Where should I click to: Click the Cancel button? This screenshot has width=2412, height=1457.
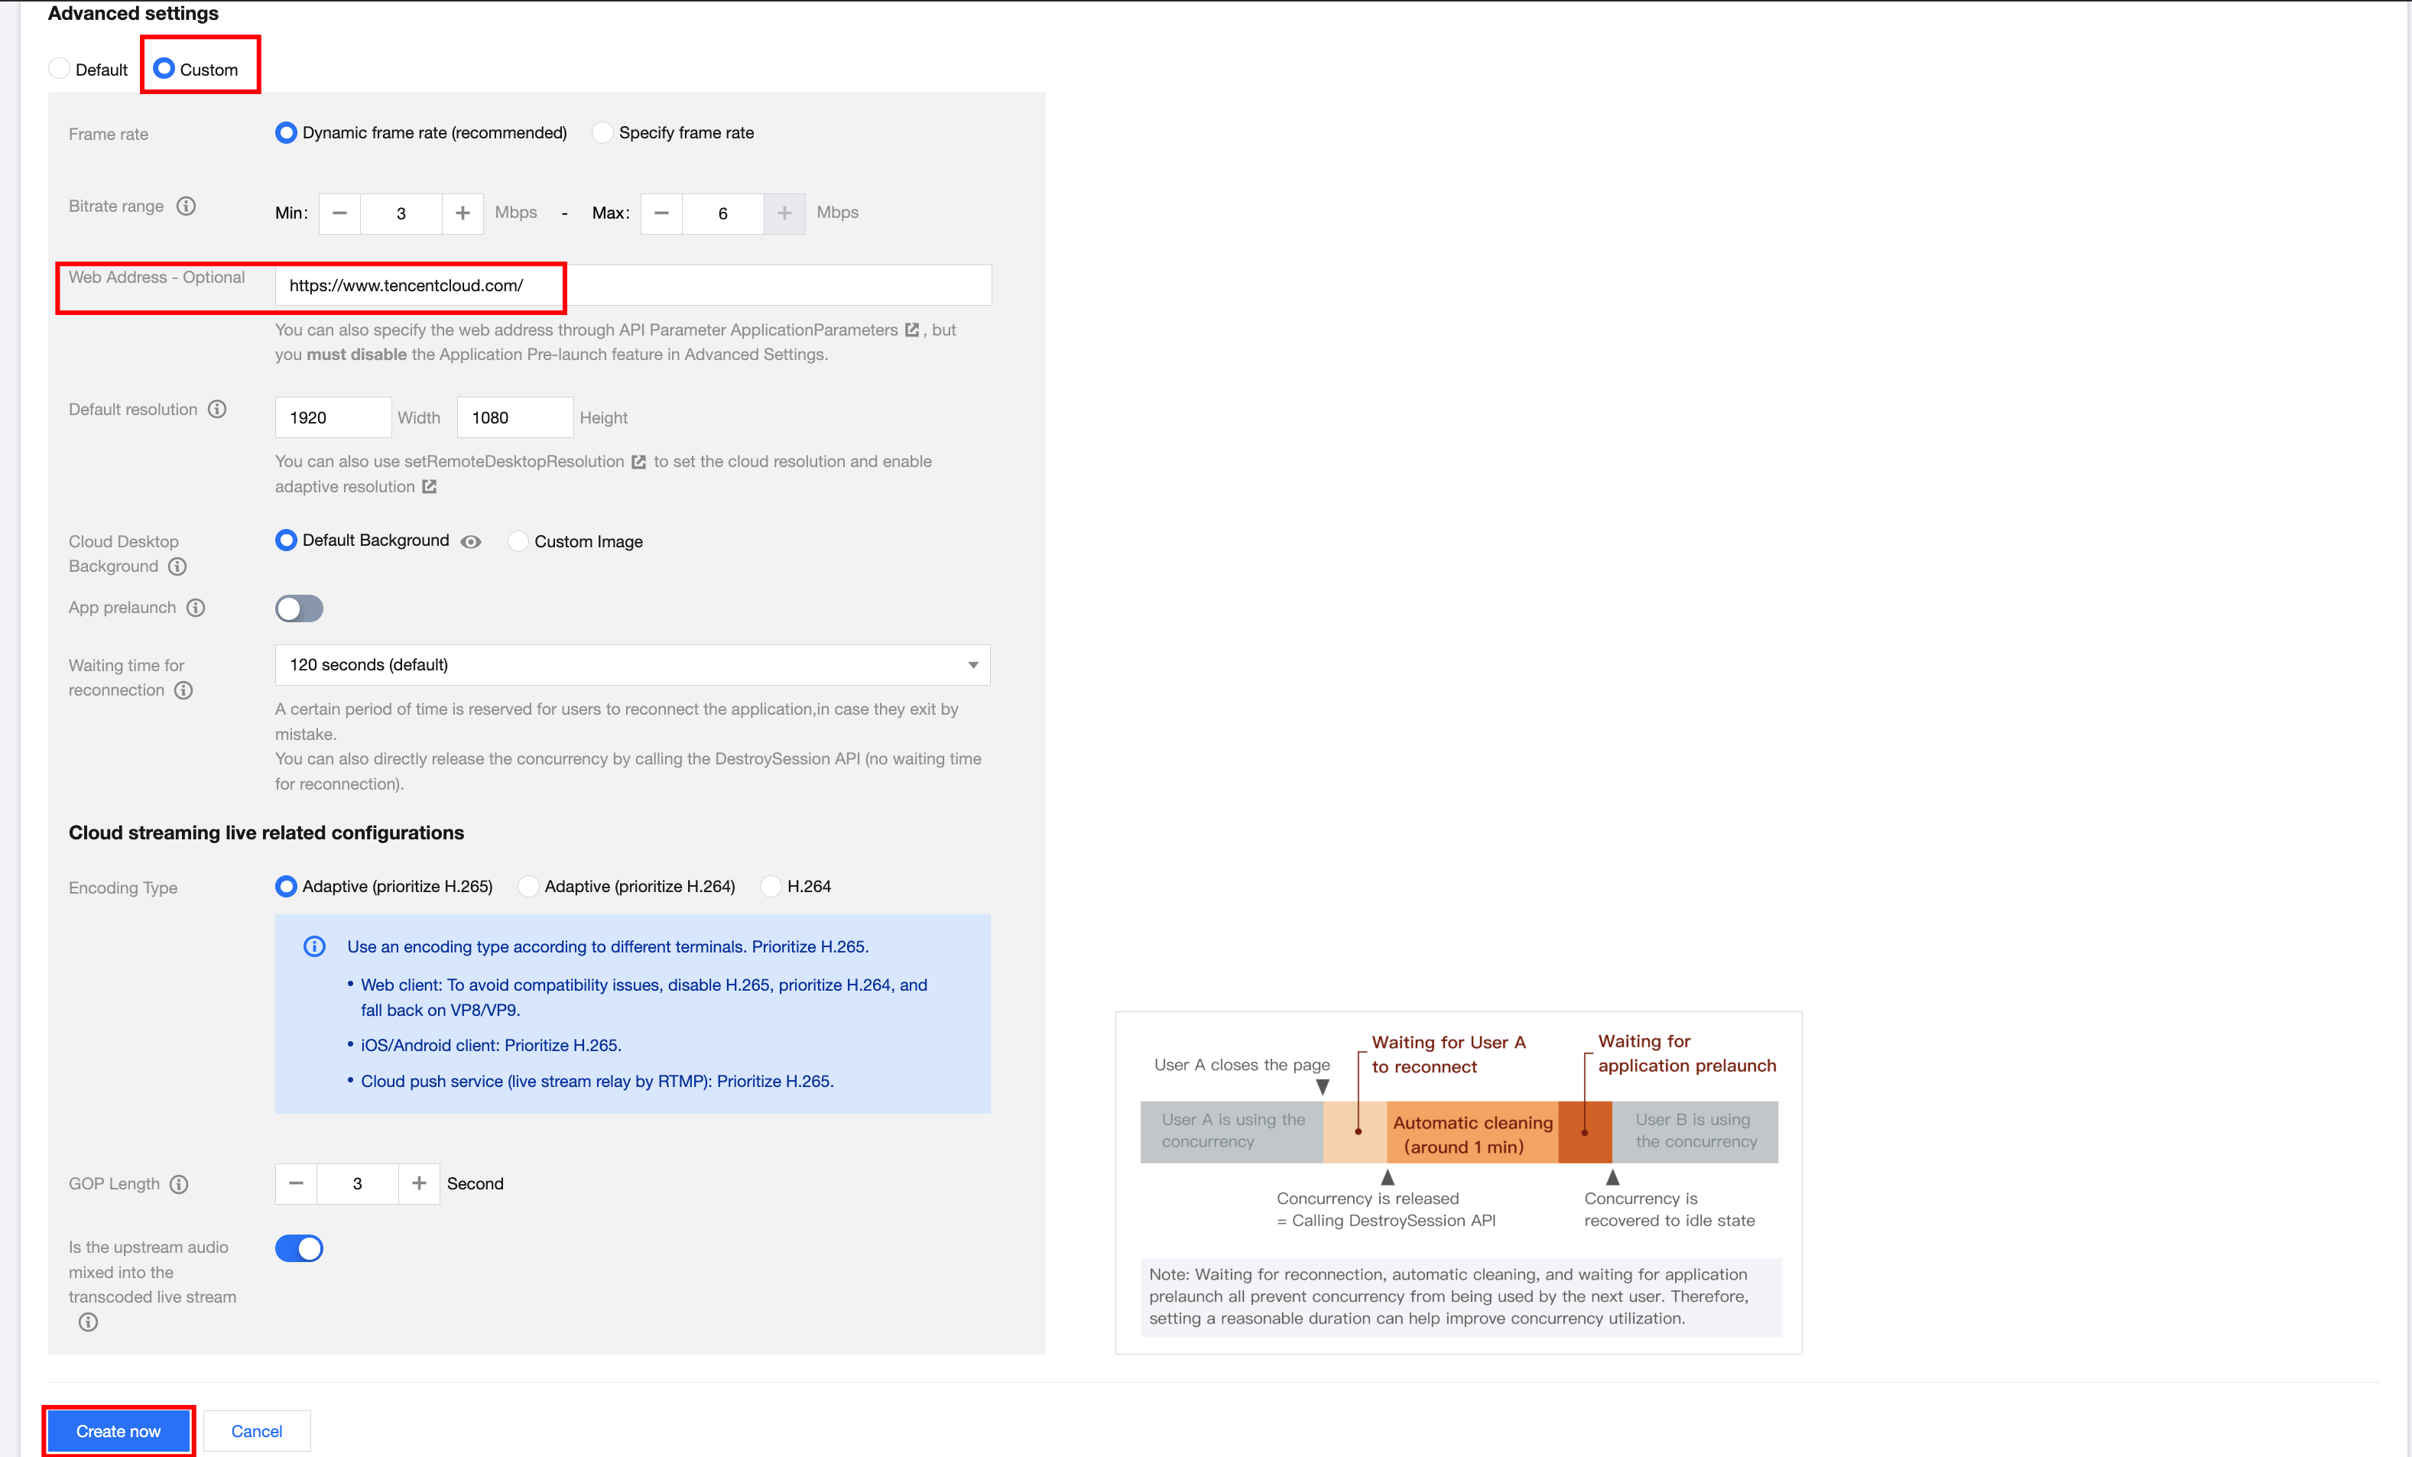pos(256,1432)
